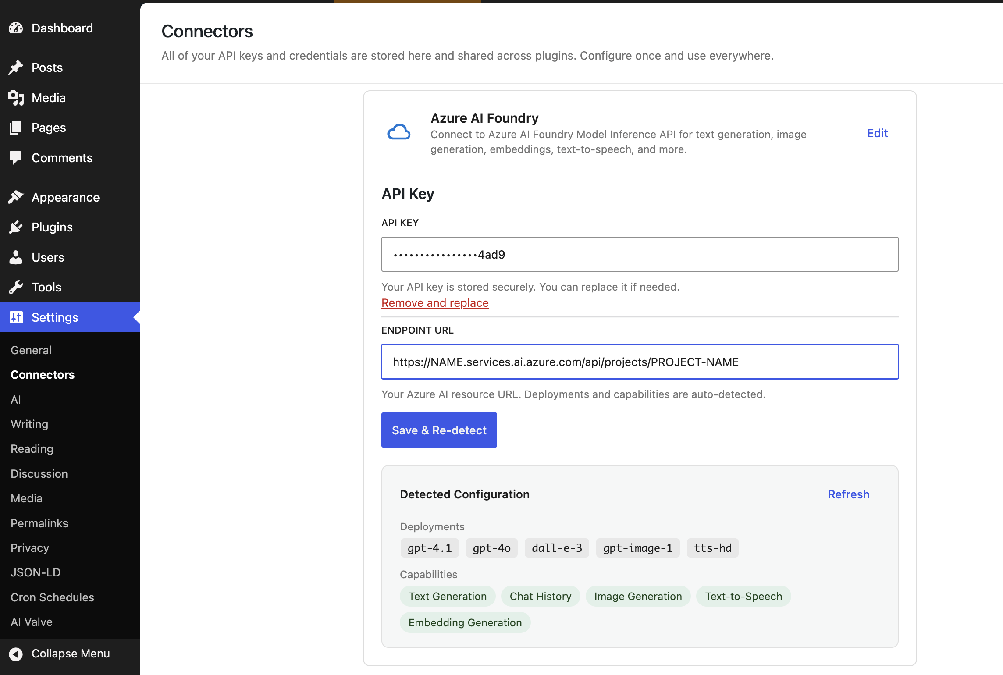Click the dall-e-3 deployment tag
Image resolution: width=1003 pixels, height=675 pixels.
click(x=557, y=548)
